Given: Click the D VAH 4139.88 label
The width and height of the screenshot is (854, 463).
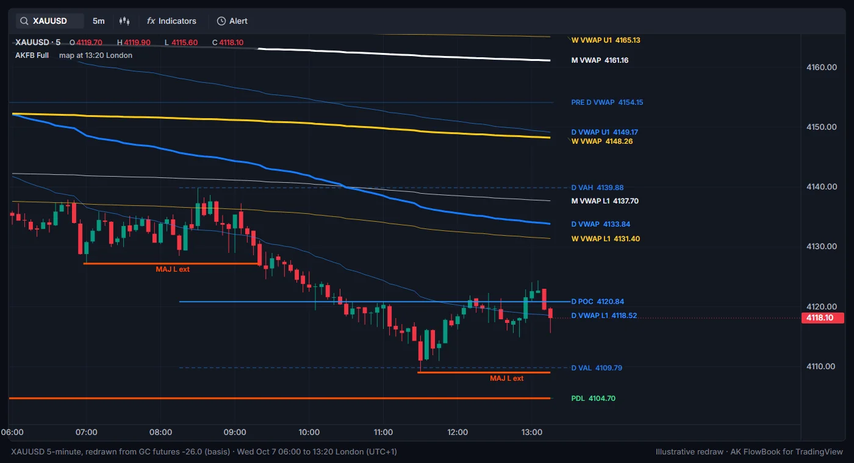Looking at the screenshot, I should pyautogui.click(x=597, y=188).
